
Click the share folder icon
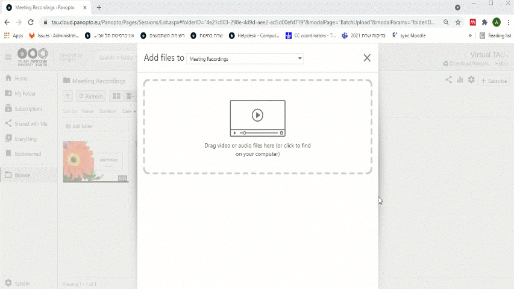click(448, 79)
